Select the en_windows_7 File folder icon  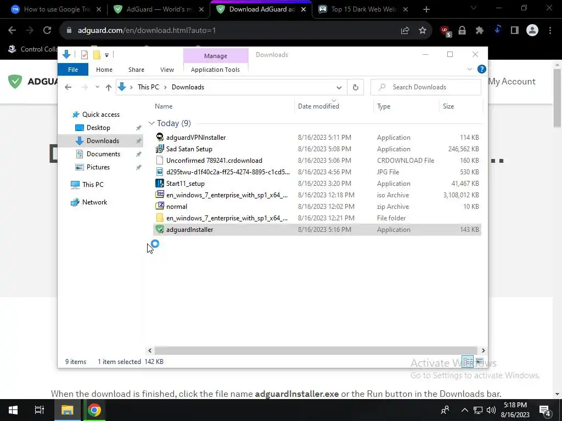[x=160, y=218]
